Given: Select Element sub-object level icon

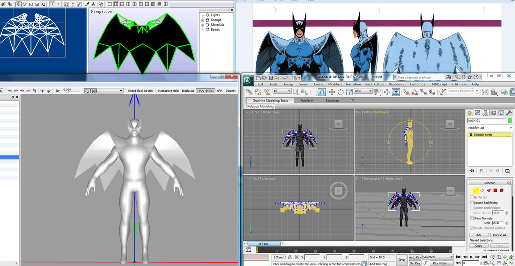Looking at the screenshot, I should [503, 190].
